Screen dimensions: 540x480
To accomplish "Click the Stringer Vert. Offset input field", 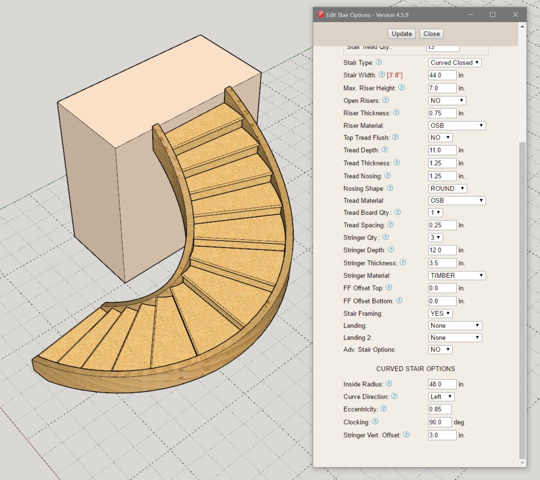I will click(442, 435).
